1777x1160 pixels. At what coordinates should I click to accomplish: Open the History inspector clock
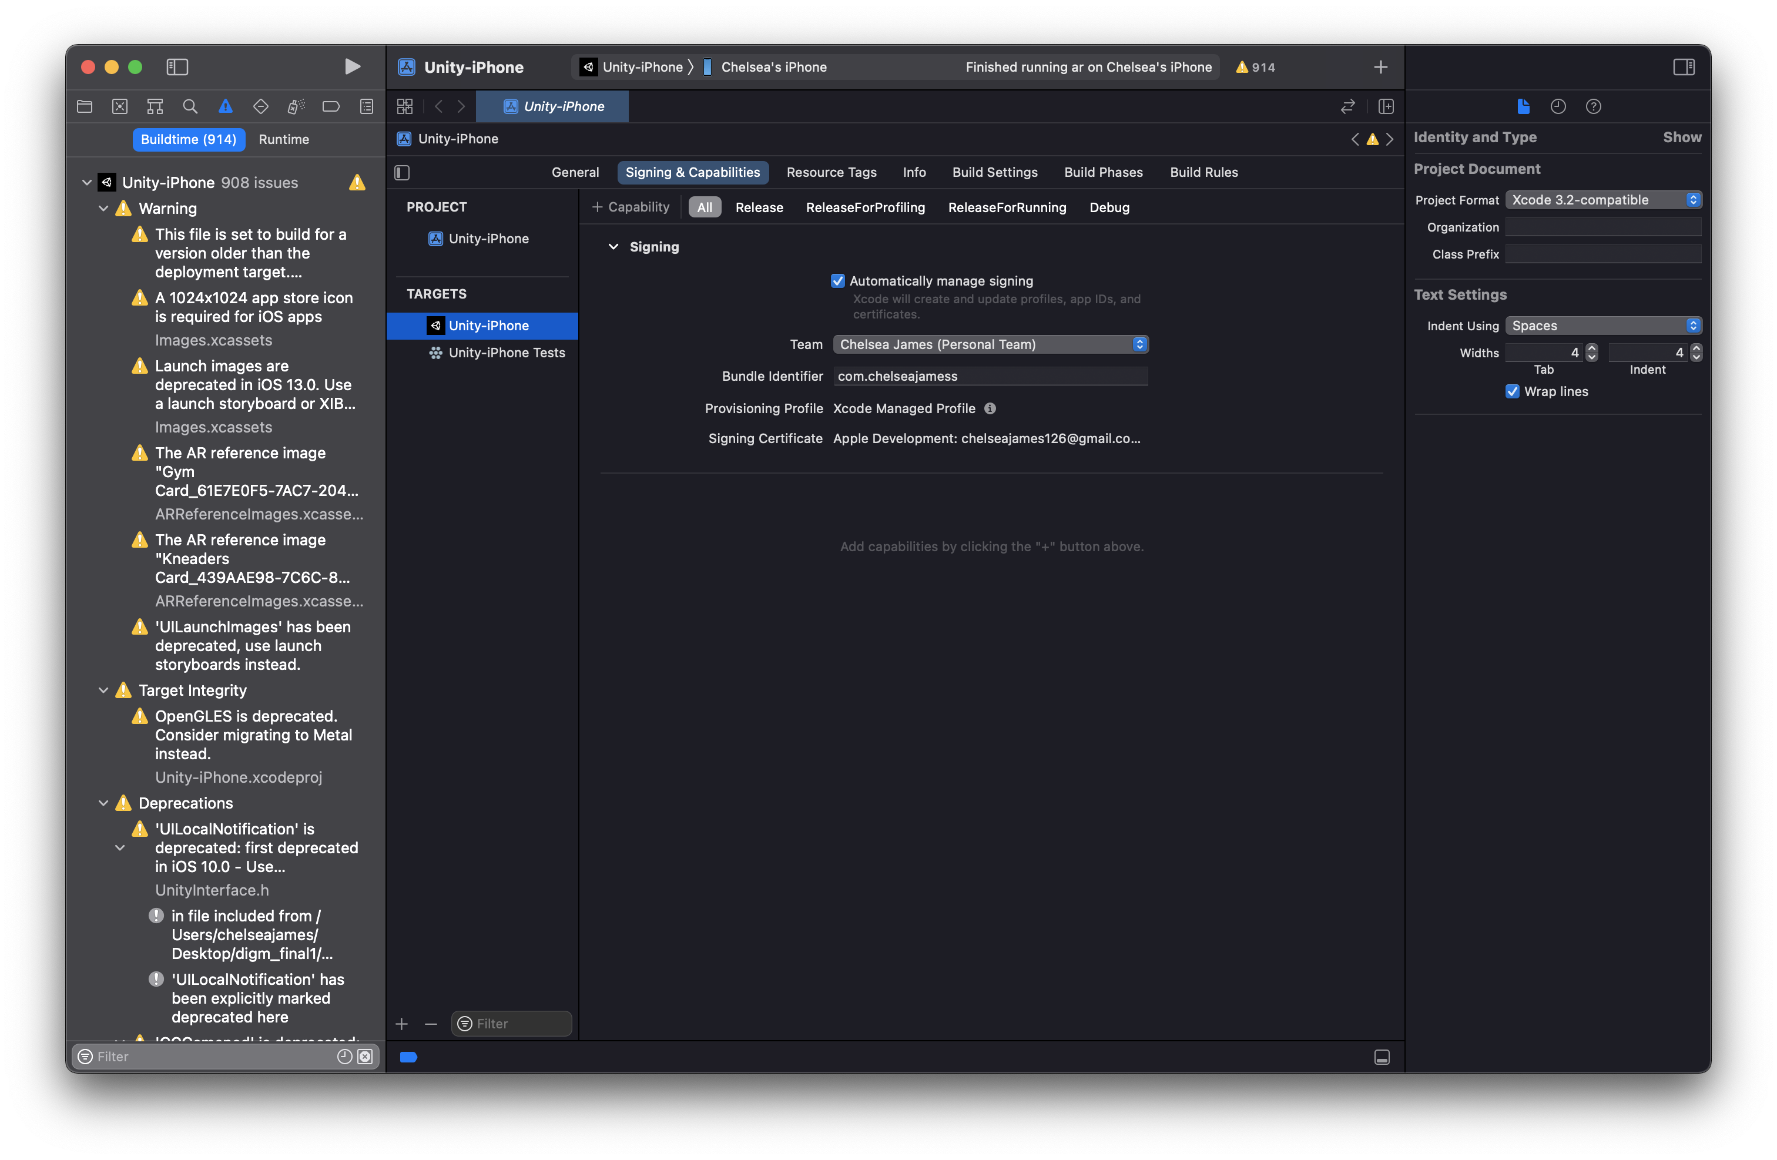pos(1558,107)
